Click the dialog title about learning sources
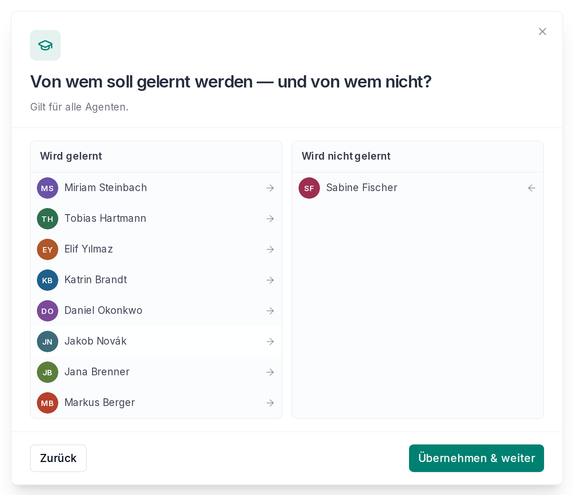This screenshot has height=495, width=574. point(231,82)
